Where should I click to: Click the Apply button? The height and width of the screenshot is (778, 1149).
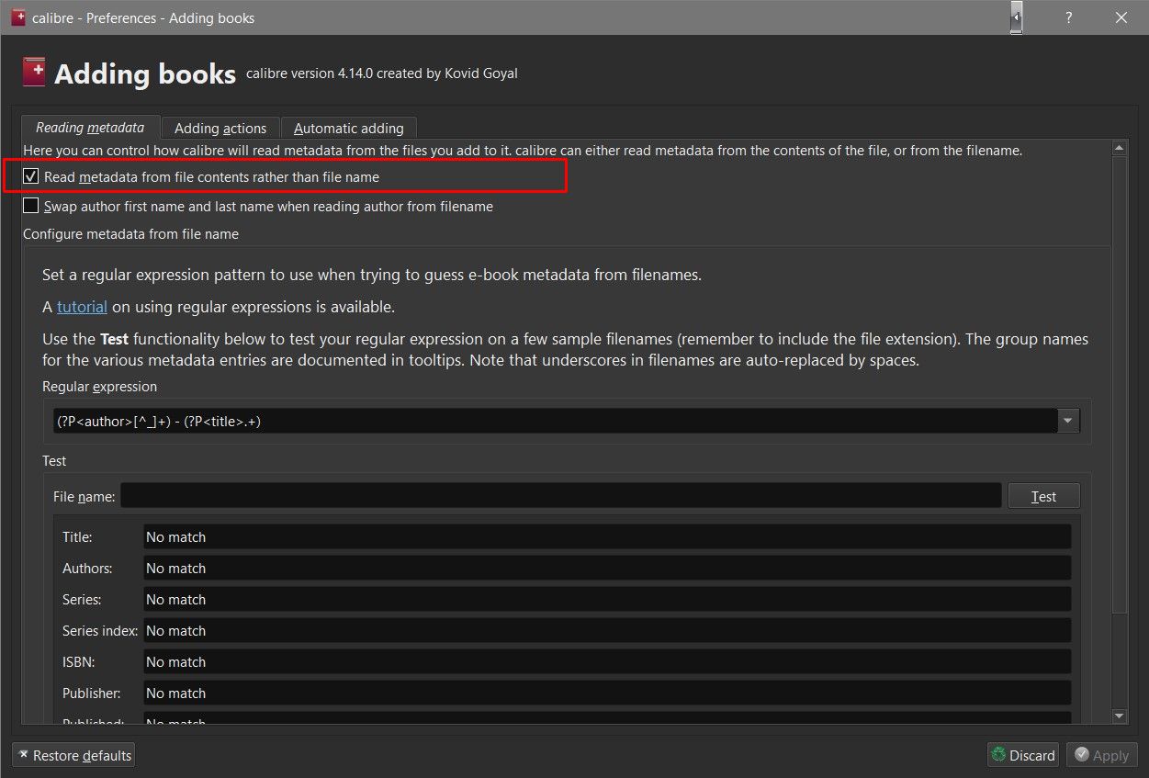pos(1100,755)
